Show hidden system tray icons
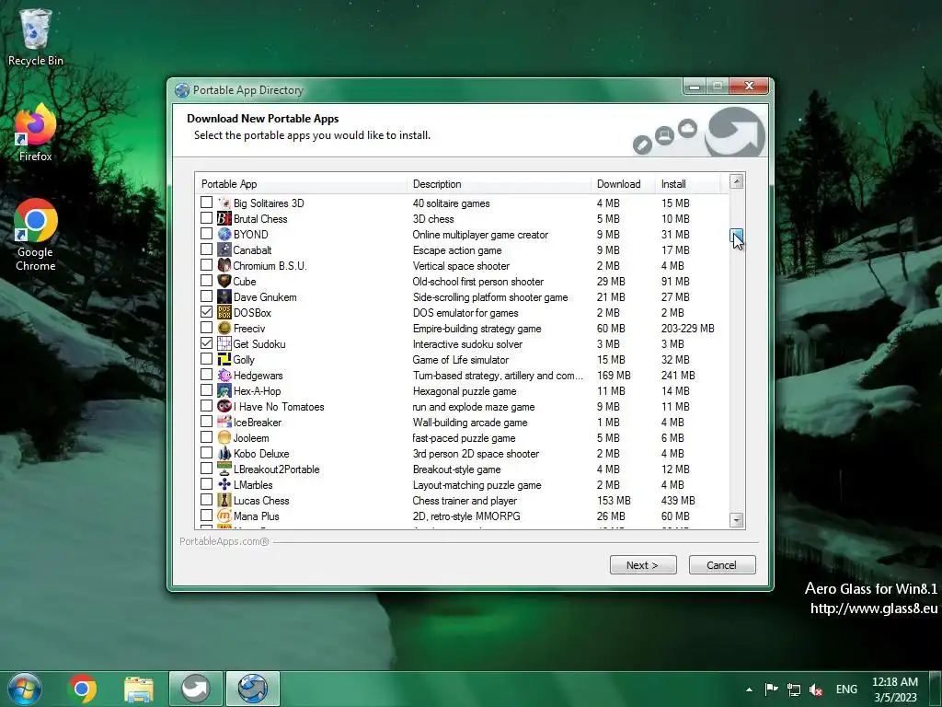 point(749,690)
